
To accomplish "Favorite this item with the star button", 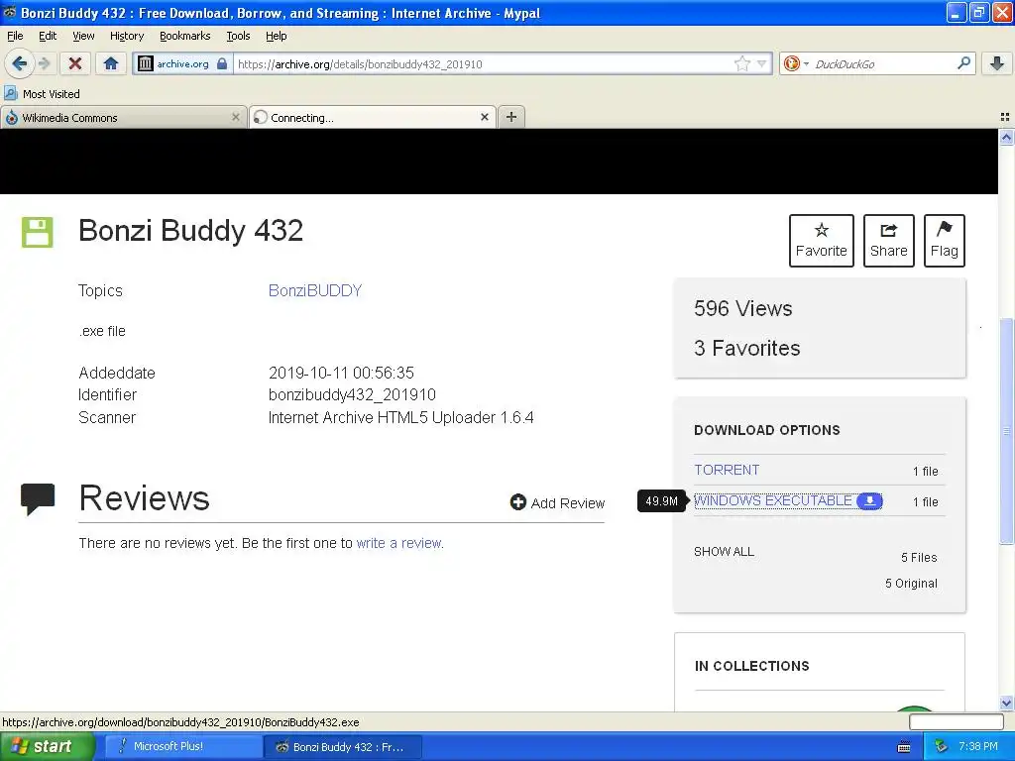I will coord(821,240).
